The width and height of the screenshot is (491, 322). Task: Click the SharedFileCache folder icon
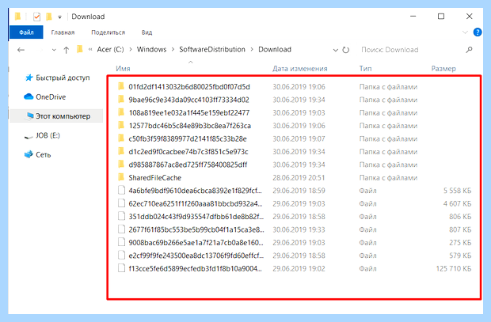(x=121, y=177)
